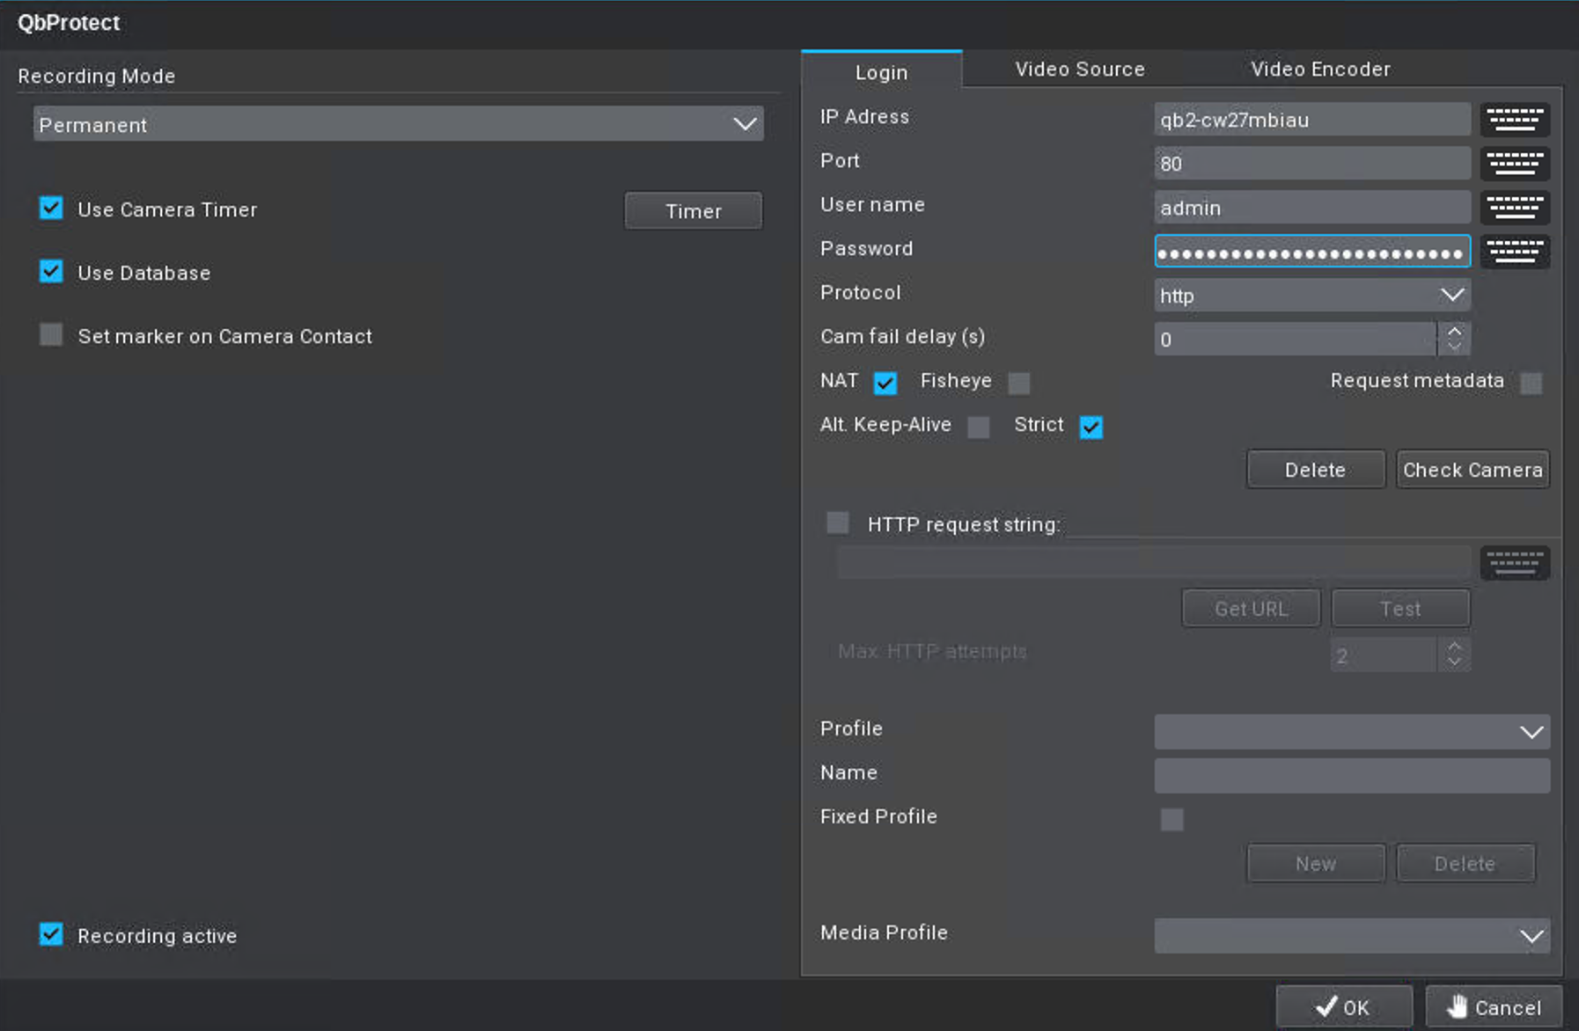Enable Set marker on Camera Contact
The width and height of the screenshot is (1579, 1031).
click(51, 335)
